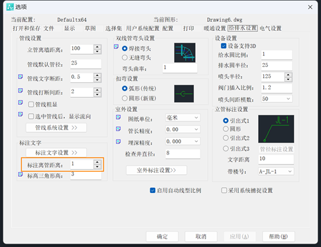Click the 文字距离 input field

[276, 160]
